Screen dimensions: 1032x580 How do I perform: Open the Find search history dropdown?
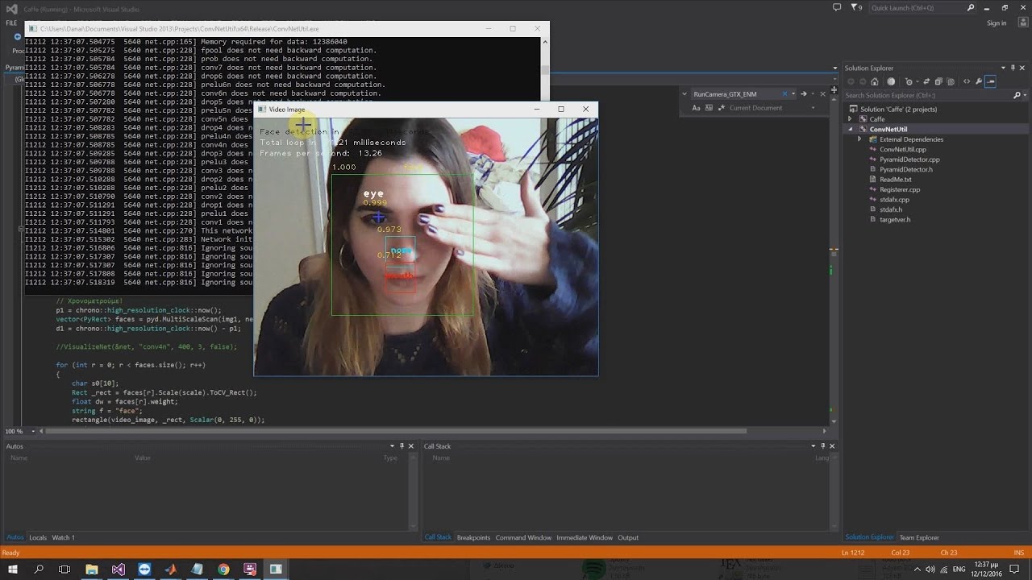coord(793,93)
